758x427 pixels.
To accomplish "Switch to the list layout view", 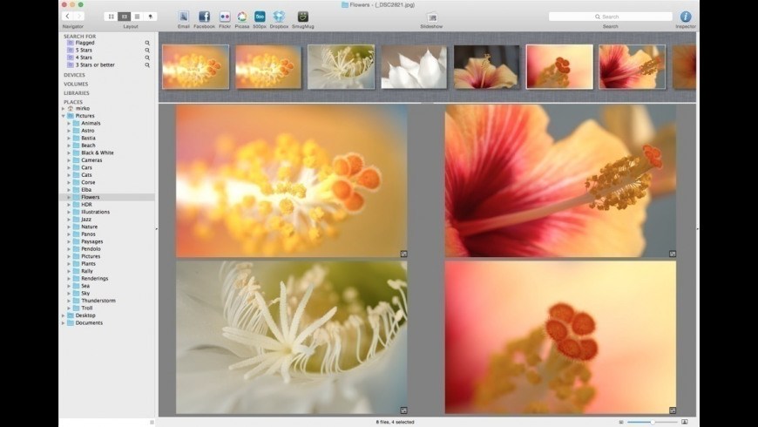I will click(137, 17).
